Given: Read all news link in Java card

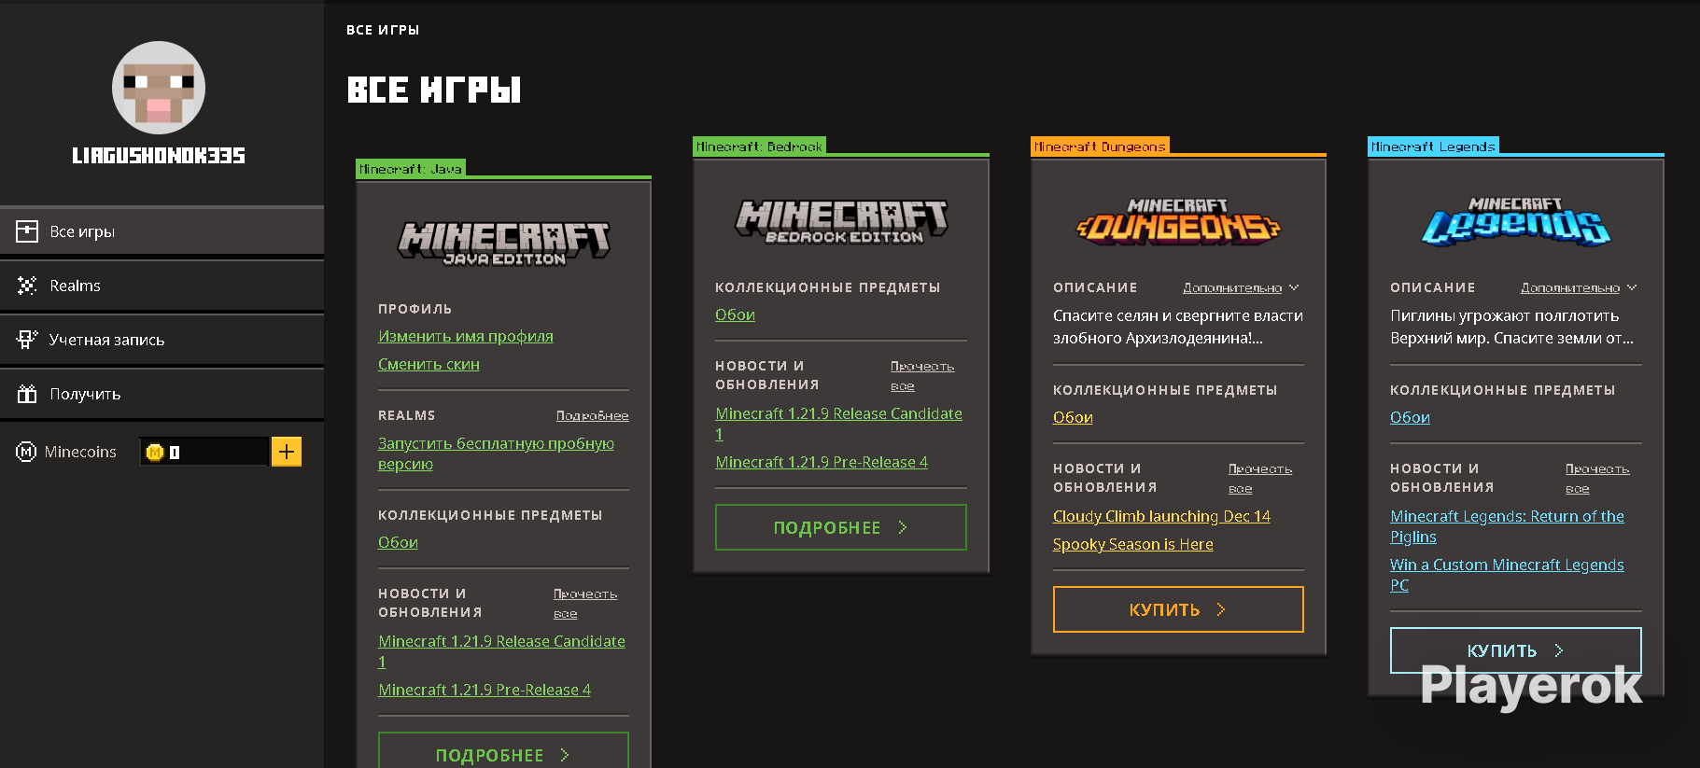Looking at the screenshot, I should [x=585, y=604].
